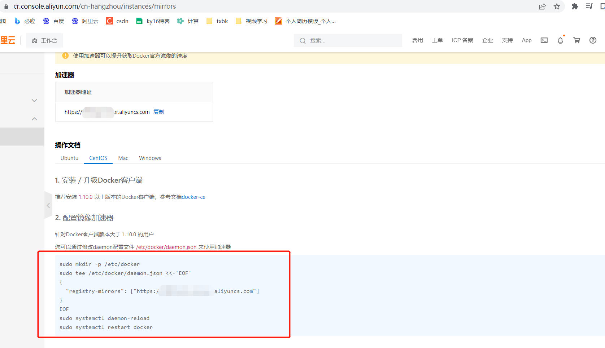
Task: Click the lock icon beside the URL
Action: (x=6, y=6)
